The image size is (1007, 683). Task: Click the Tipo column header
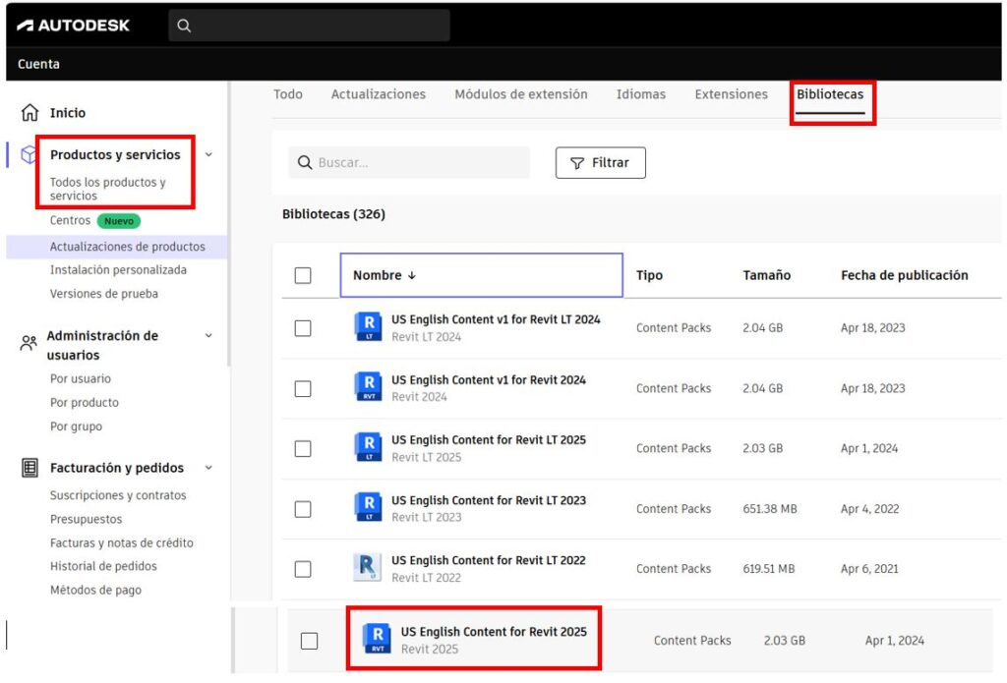click(649, 275)
